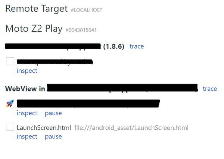Image resolution: width=224 pixels, height=159 pixels.
Task: Click the redacted page title above first inspect
Action: (x=55, y=62)
